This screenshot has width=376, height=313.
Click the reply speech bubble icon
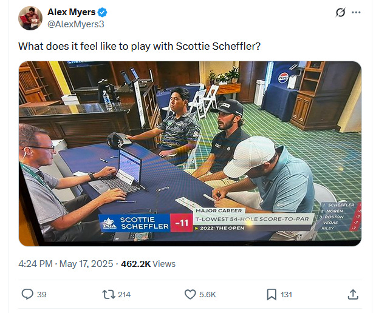tap(27, 294)
